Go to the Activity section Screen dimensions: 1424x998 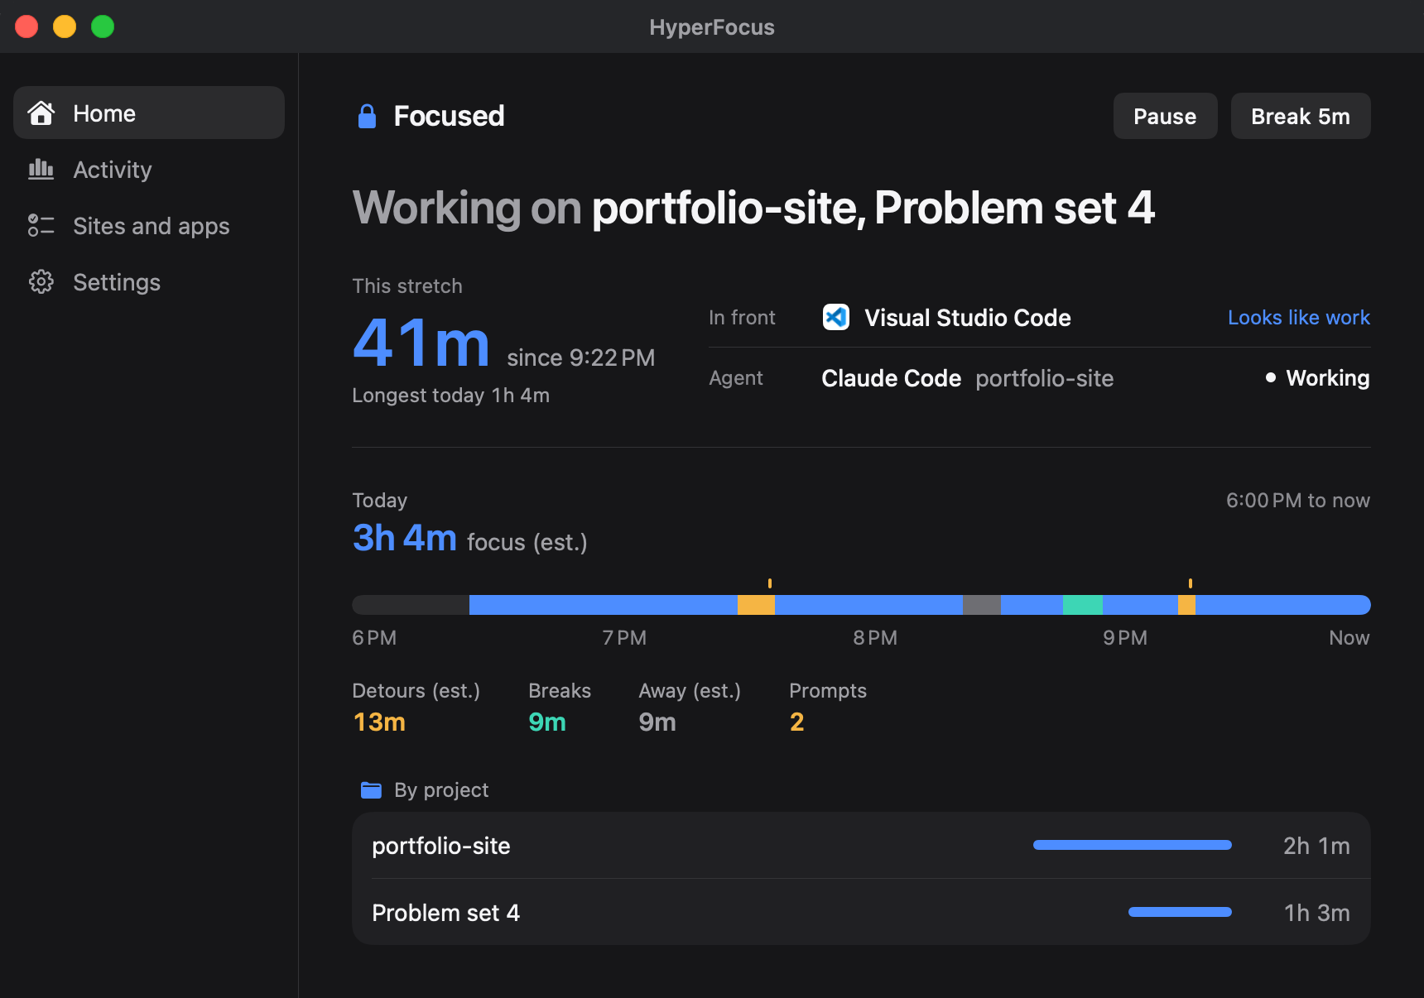[x=149, y=170]
